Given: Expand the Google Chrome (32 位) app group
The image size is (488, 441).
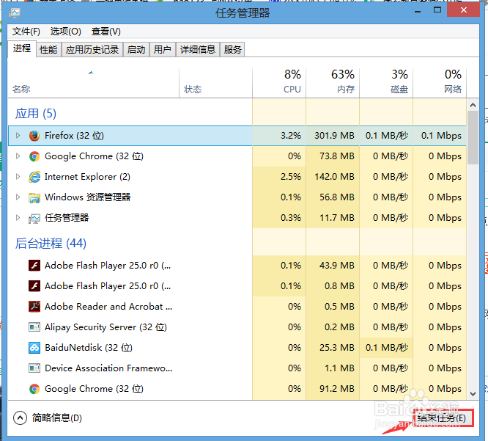Looking at the screenshot, I should (x=18, y=156).
